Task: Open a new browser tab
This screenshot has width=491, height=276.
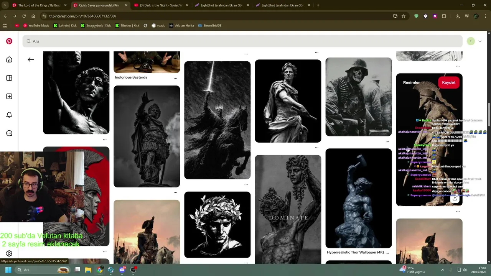Action: (318, 5)
